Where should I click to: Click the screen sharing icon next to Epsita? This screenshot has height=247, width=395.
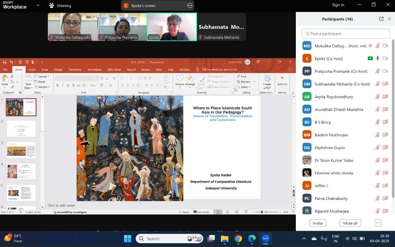click(x=370, y=58)
